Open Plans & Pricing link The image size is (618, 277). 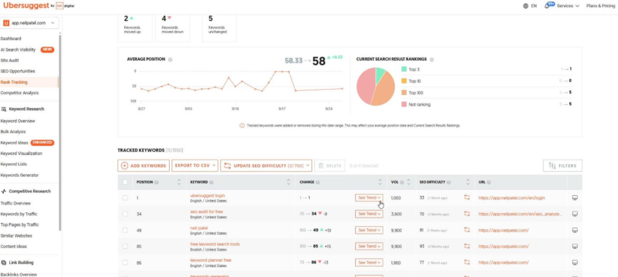point(601,6)
